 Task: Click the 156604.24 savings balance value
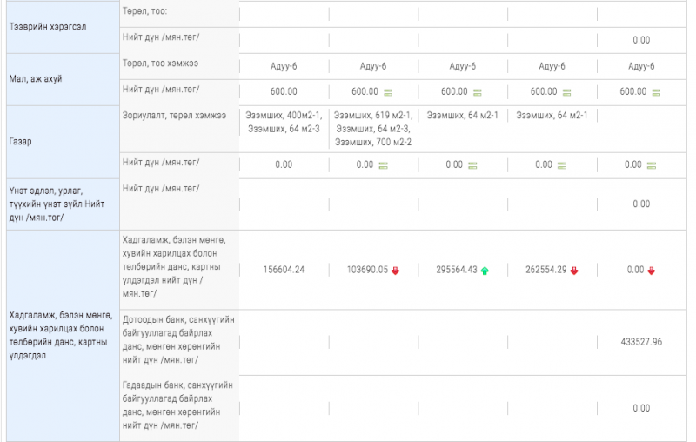click(284, 270)
